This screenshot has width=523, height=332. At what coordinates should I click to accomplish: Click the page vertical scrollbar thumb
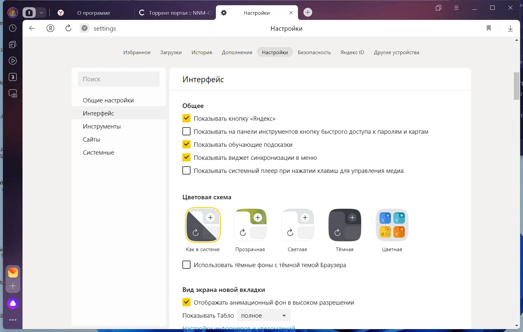pyautogui.click(x=516, y=86)
